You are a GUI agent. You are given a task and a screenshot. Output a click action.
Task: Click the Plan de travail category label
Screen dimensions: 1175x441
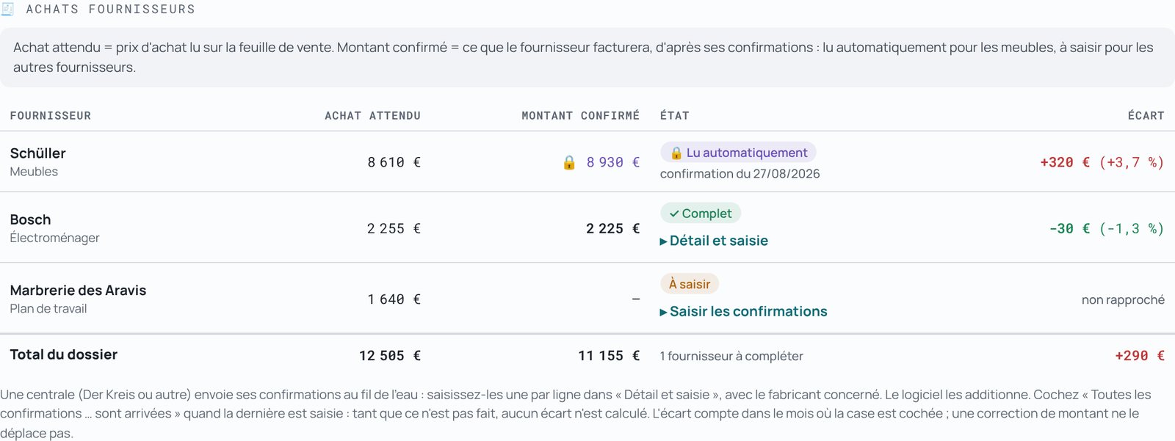tap(48, 309)
